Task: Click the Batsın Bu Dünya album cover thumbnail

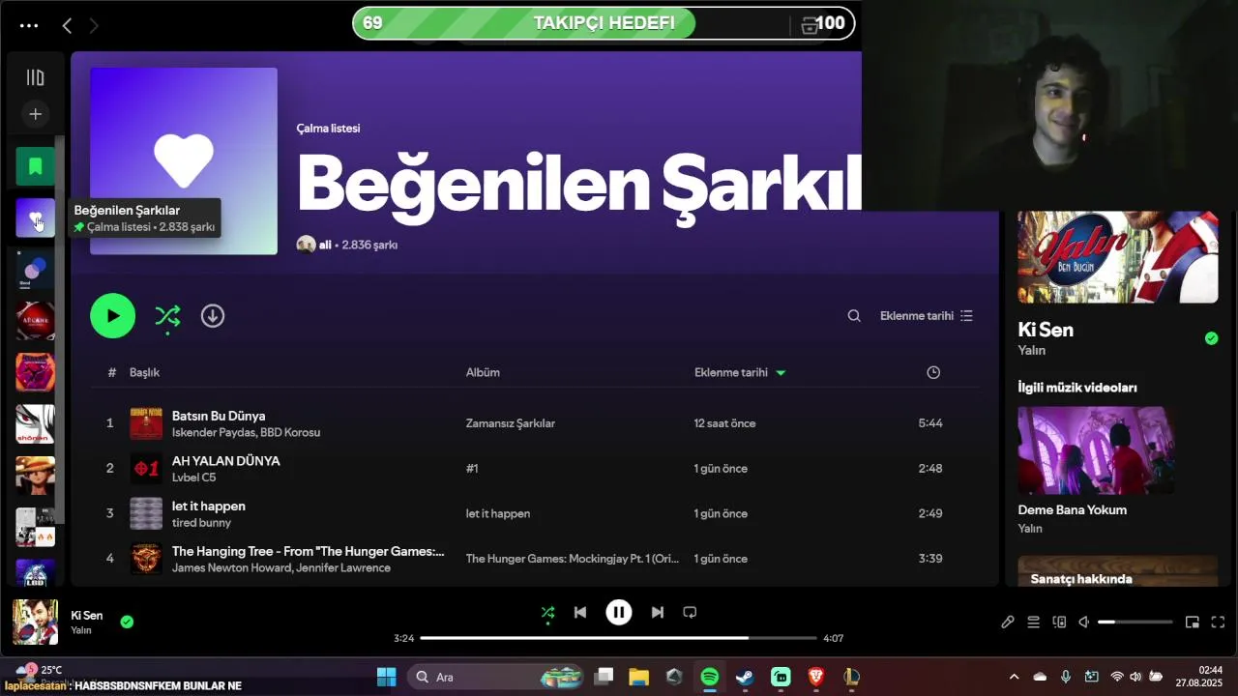Action: click(x=146, y=423)
